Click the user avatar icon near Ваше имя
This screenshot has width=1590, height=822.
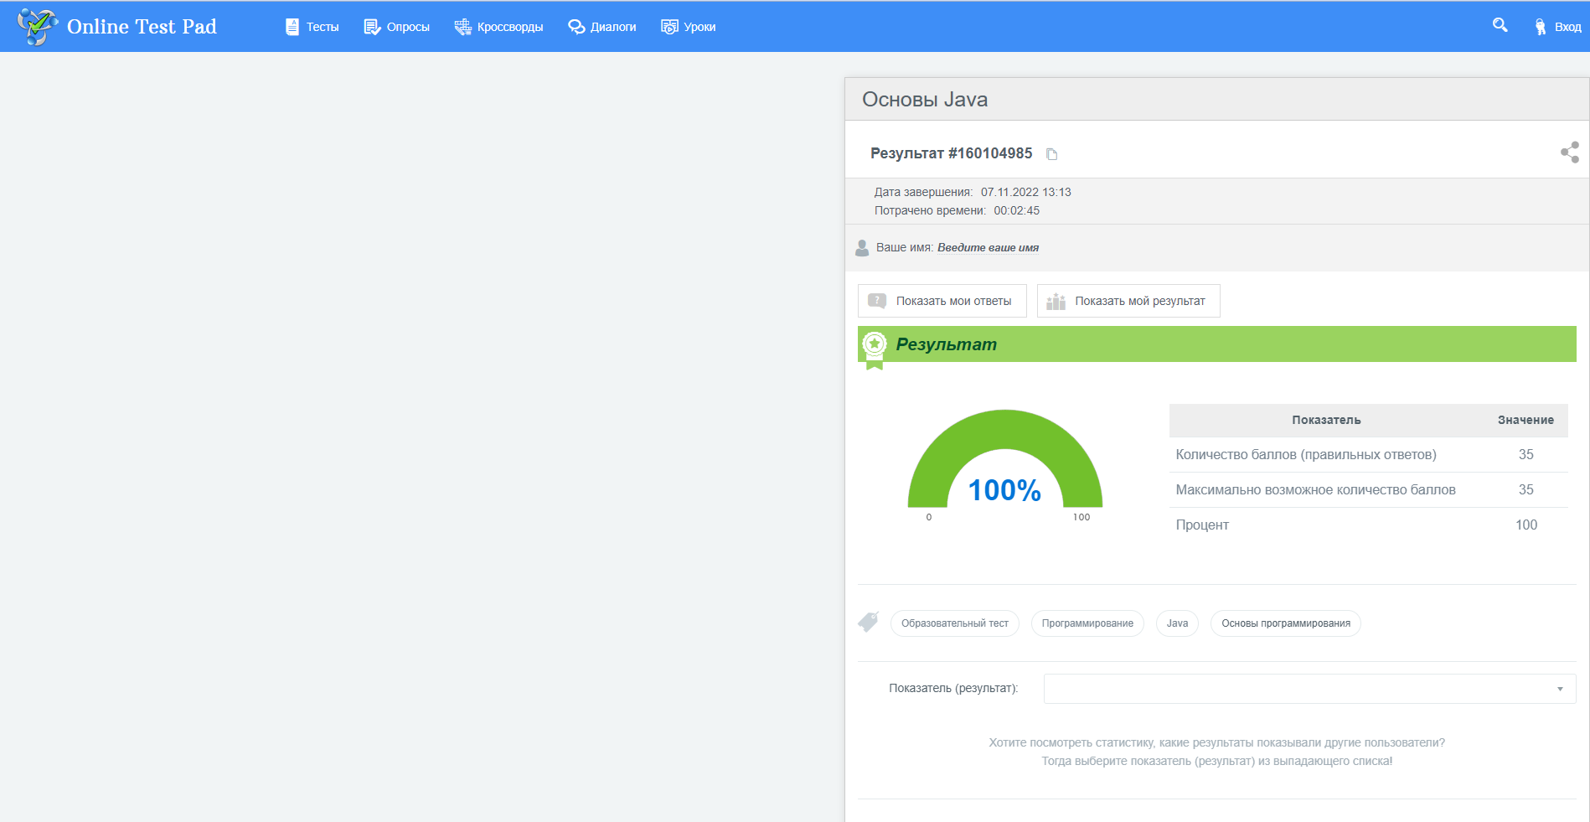pyautogui.click(x=862, y=248)
